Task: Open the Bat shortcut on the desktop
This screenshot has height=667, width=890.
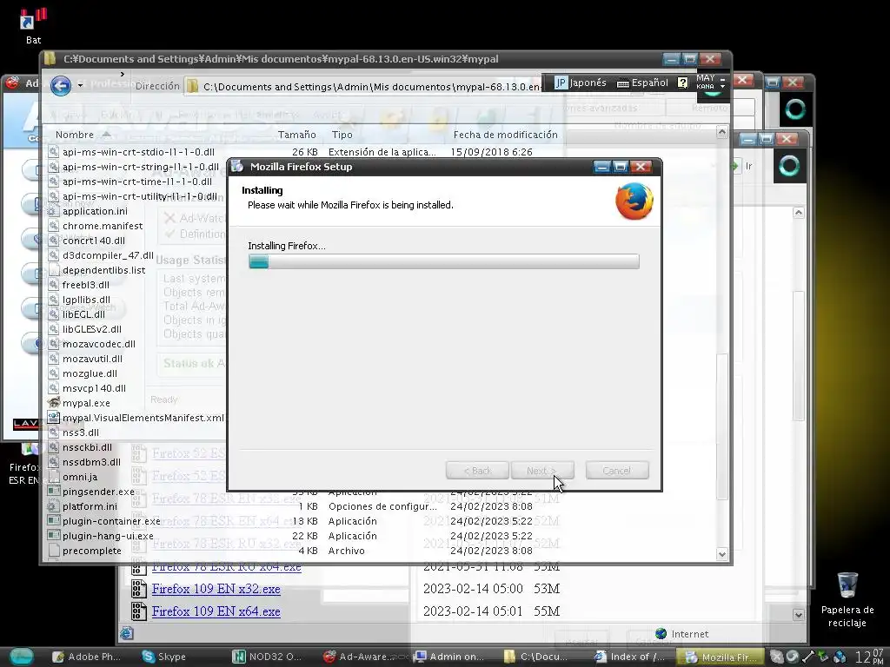Action: pyautogui.click(x=33, y=25)
